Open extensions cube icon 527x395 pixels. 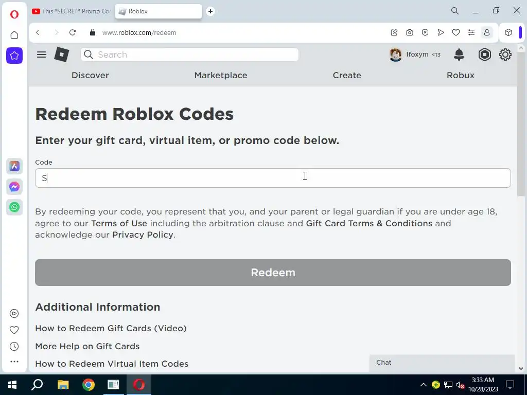click(508, 32)
